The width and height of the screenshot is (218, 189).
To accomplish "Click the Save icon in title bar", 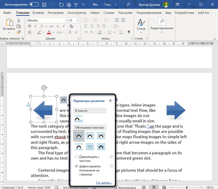I will pyautogui.click(x=44, y=4).
